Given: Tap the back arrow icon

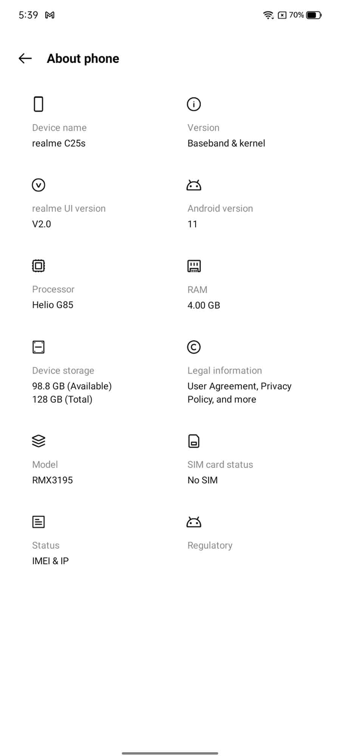Looking at the screenshot, I should 25,58.
